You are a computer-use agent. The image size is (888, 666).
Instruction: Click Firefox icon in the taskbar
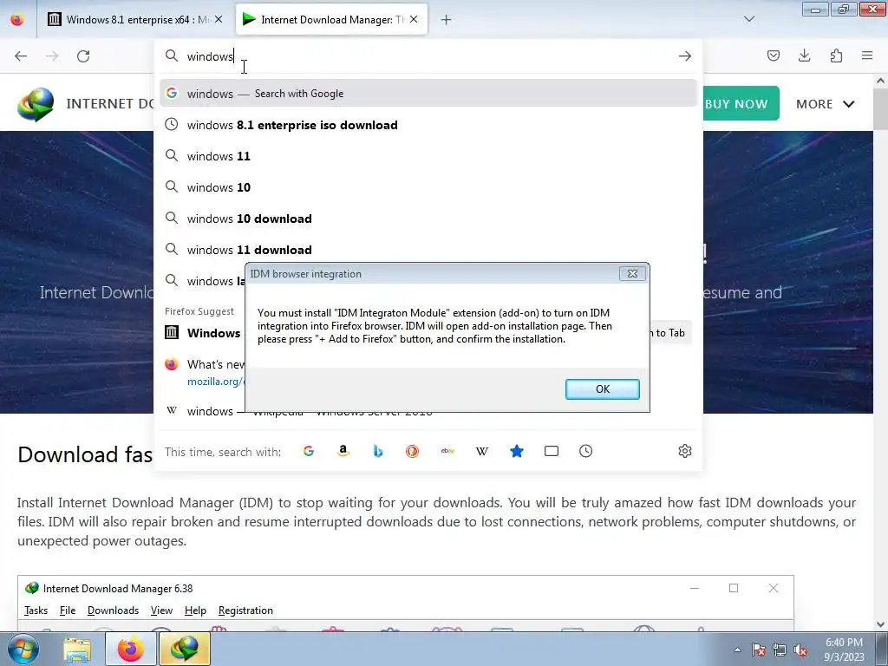coord(130,650)
